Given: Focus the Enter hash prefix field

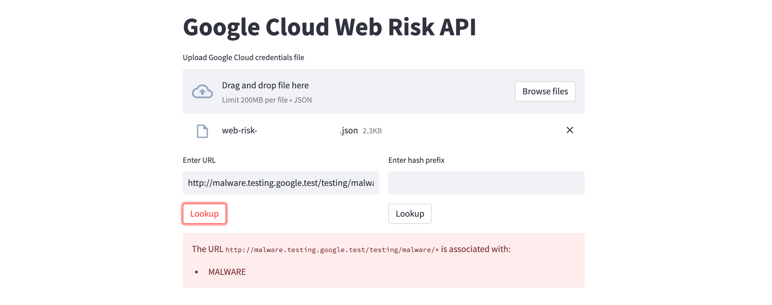Looking at the screenshot, I should 486,183.
